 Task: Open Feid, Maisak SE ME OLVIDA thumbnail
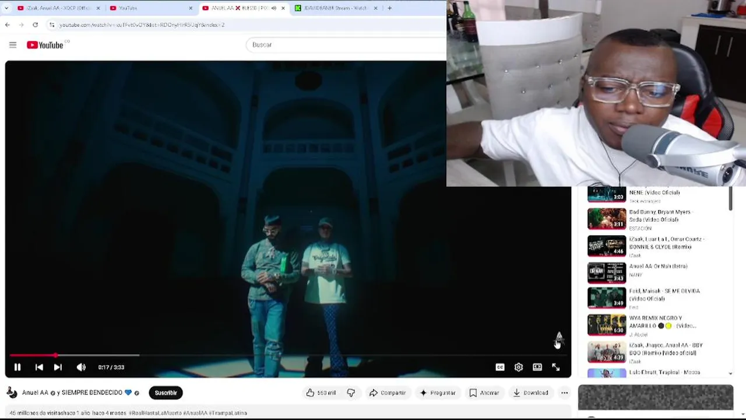pyautogui.click(x=607, y=298)
